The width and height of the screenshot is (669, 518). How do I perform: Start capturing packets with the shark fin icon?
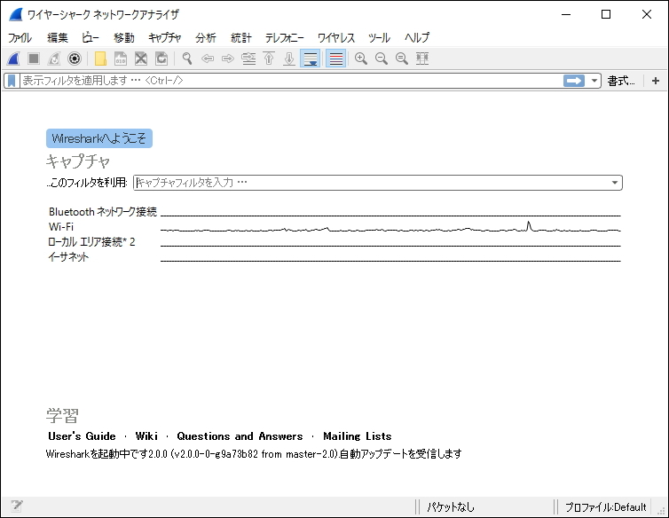pyautogui.click(x=13, y=59)
